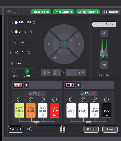Switch extruder to Auxiliary
Screen dimensions: 121x141
tap(110, 24)
